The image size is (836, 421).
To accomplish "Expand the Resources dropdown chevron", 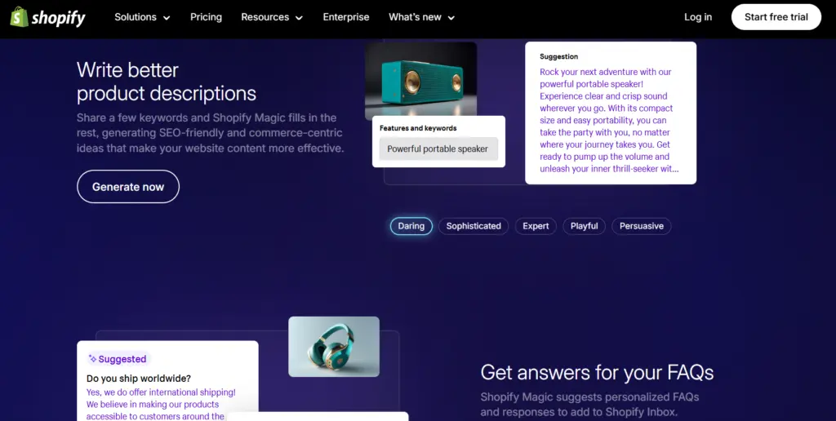I will coord(299,18).
